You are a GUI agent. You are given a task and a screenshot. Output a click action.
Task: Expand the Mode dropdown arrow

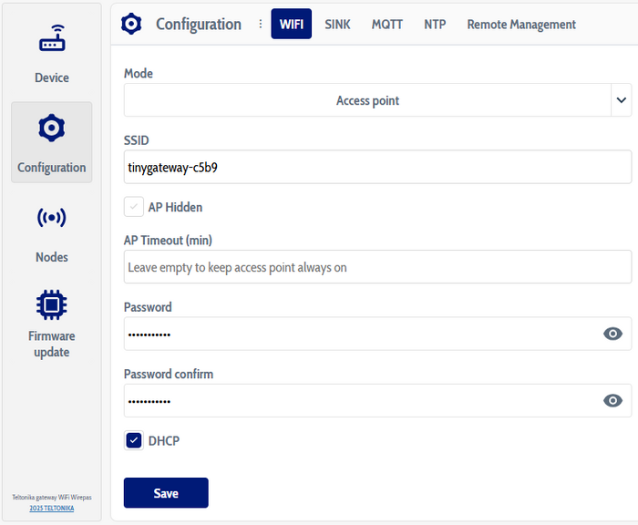click(621, 100)
